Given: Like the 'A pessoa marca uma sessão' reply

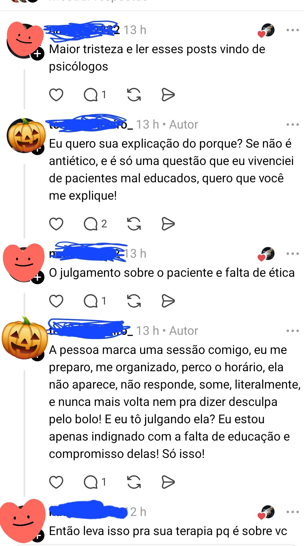Looking at the screenshot, I should [56, 482].
